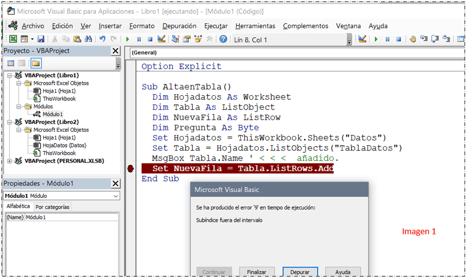Image resolution: width=466 pixels, height=277 pixels.
Task: Click Ayuda button in the error dialog
Action: click(x=343, y=272)
